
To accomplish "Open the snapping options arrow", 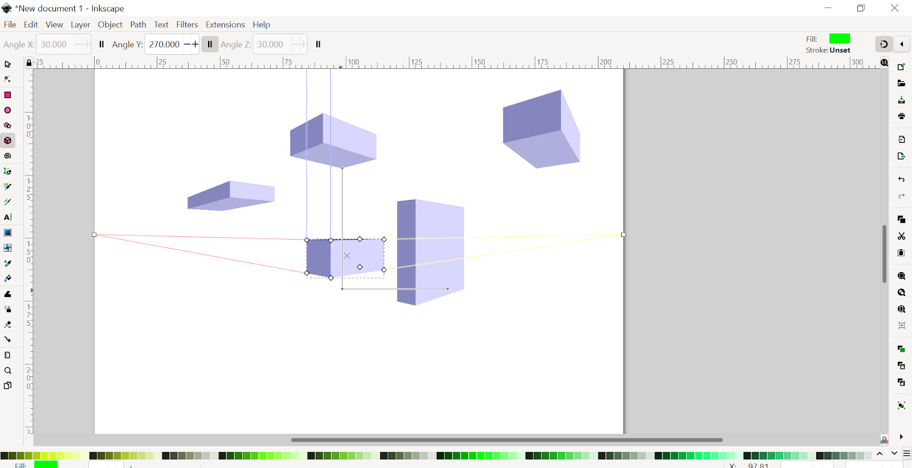I will tap(902, 44).
